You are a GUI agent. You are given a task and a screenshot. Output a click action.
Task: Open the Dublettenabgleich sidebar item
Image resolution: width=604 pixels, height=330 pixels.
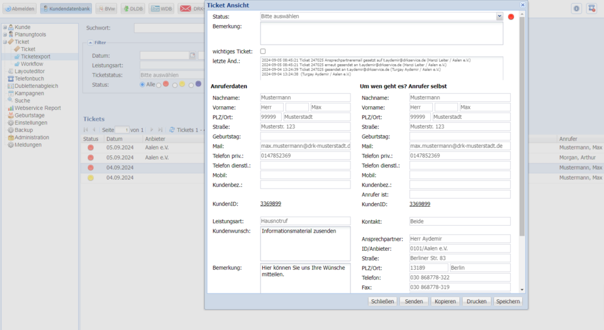point(36,85)
